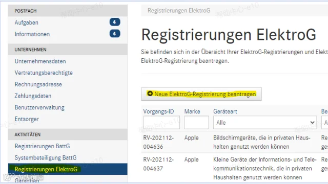
Task: Open Benutzerverwaltung
Action: pos(39,107)
